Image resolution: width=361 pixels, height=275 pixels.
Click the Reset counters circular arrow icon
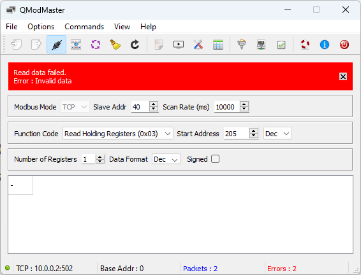pyautogui.click(x=135, y=45)
